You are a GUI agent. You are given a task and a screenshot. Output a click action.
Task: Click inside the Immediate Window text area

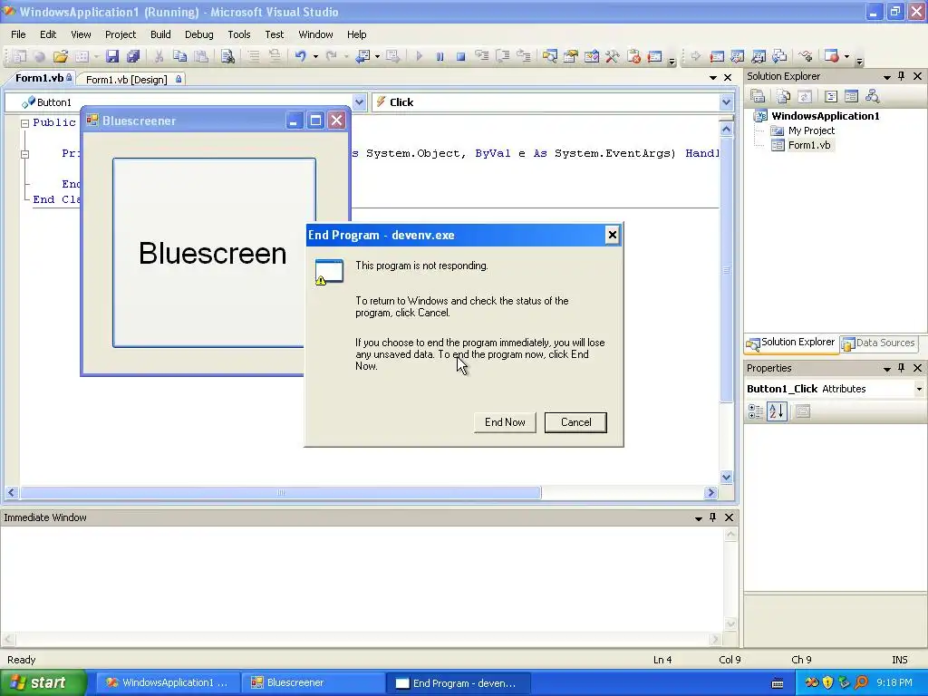point(361,580)
